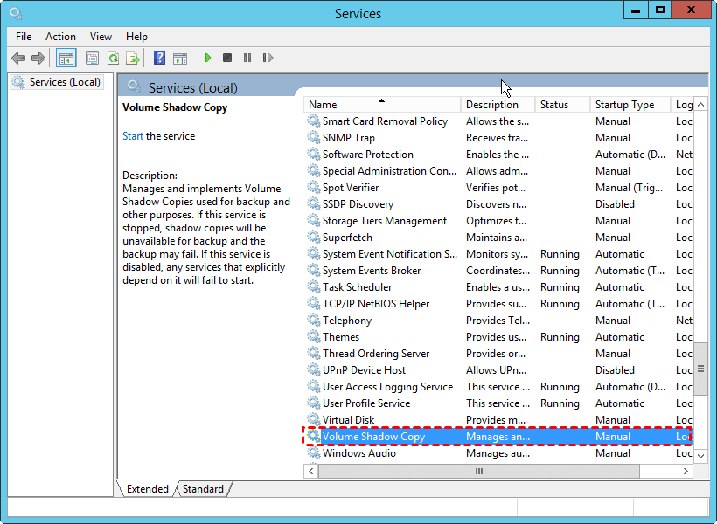Image resolution: width=717 pixels, height=524 pixels.
Task: Click the Back arrow in toolbar
Action: 18,59
